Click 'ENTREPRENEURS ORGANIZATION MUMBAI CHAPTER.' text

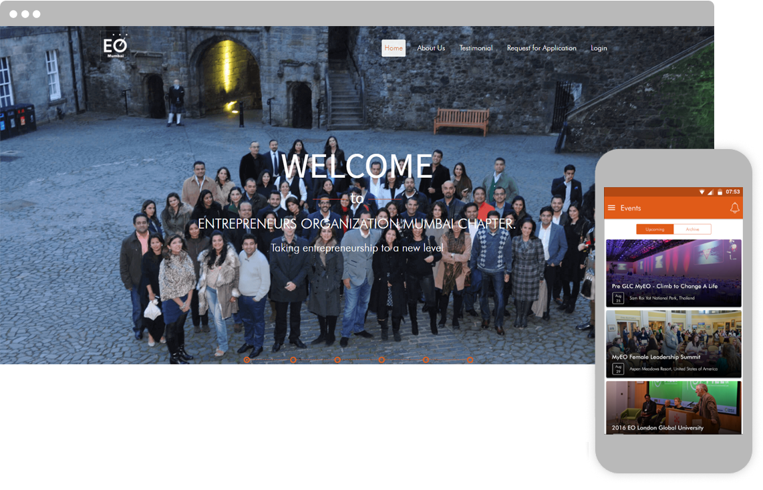(357, 223)
